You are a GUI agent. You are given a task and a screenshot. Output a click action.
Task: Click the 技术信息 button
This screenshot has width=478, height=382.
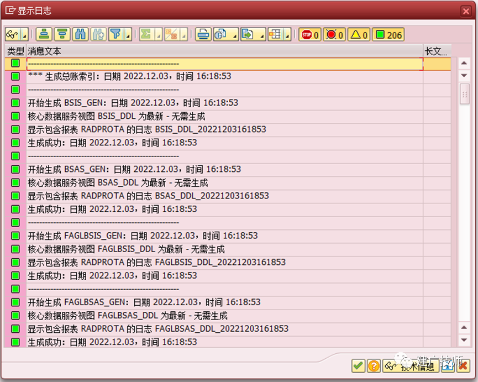click(411, 365)
